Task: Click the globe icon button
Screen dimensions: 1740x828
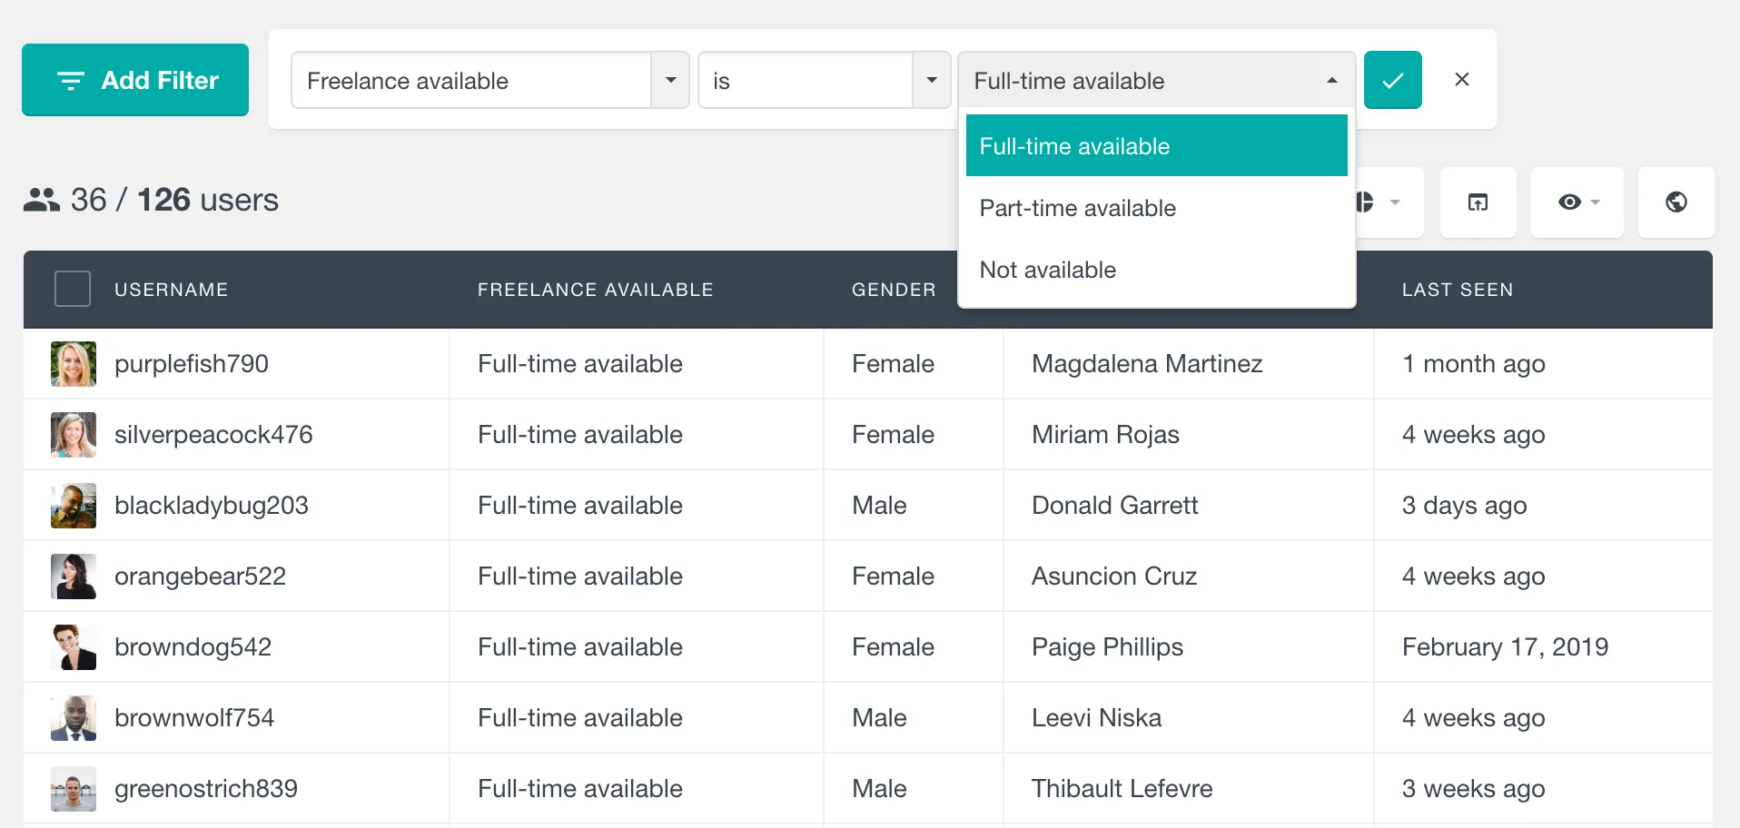Action: pyautogui.click(x=1676, y=202)
